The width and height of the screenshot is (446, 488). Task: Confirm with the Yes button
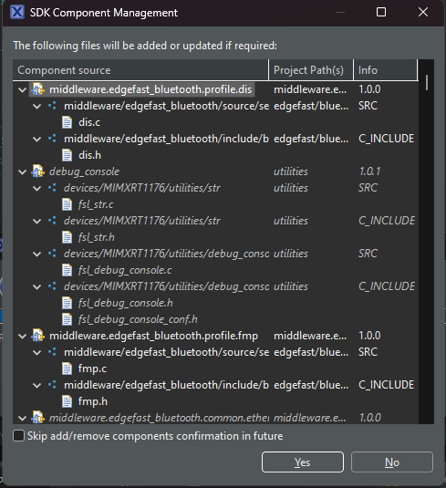point(303,462)
